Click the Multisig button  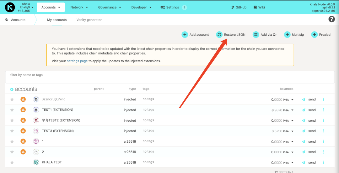tap(294, 35)
